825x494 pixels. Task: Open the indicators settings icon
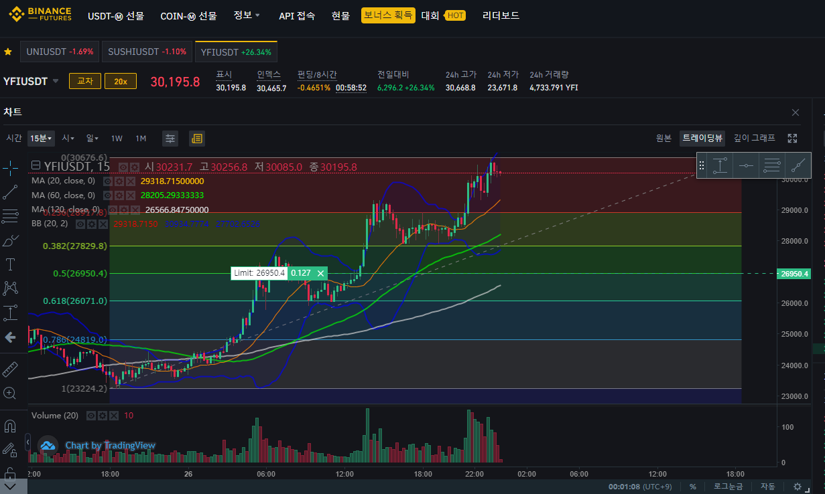click(170, 139)
